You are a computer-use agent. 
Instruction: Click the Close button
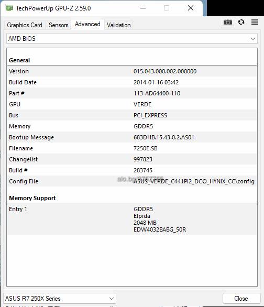pyautogui.click(x=241, y=299)
